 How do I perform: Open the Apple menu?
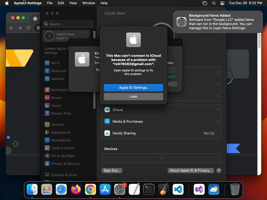(x=7, y=3)
